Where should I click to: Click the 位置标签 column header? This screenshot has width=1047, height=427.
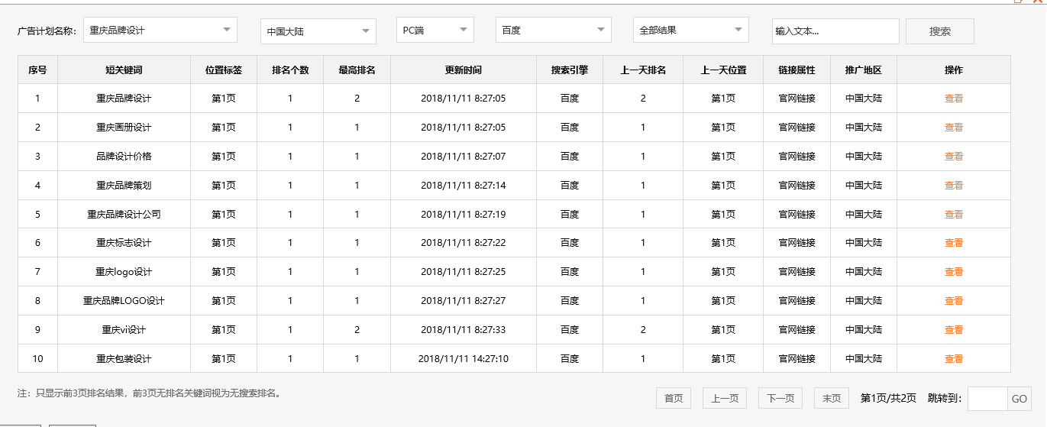click(224, 70)
